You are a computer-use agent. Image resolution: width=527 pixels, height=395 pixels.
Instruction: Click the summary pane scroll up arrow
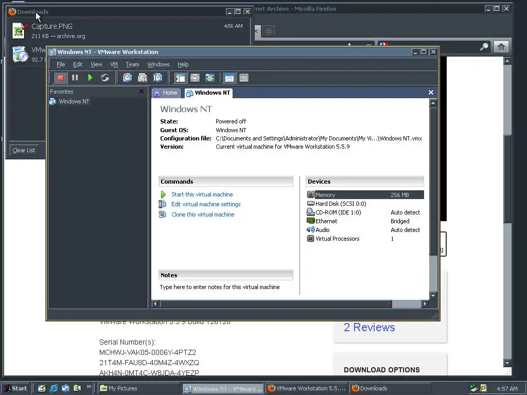click(x=433, y=103)
